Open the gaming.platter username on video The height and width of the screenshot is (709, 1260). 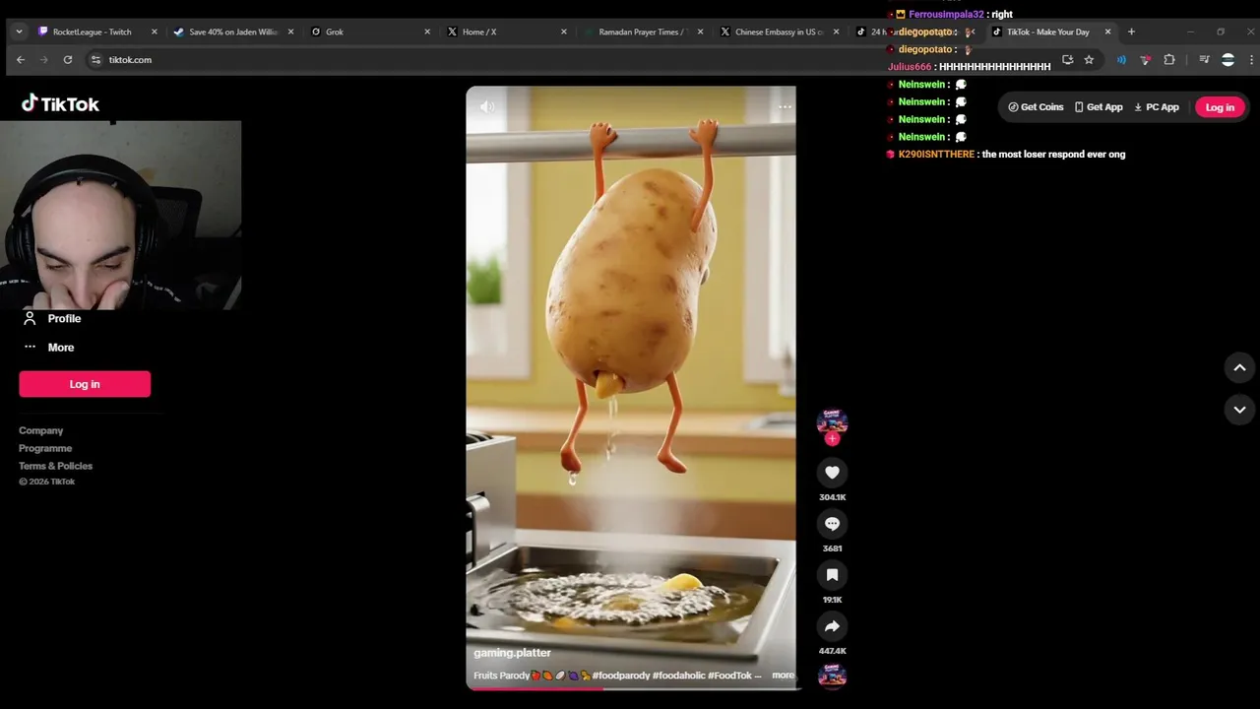point(512,653)
